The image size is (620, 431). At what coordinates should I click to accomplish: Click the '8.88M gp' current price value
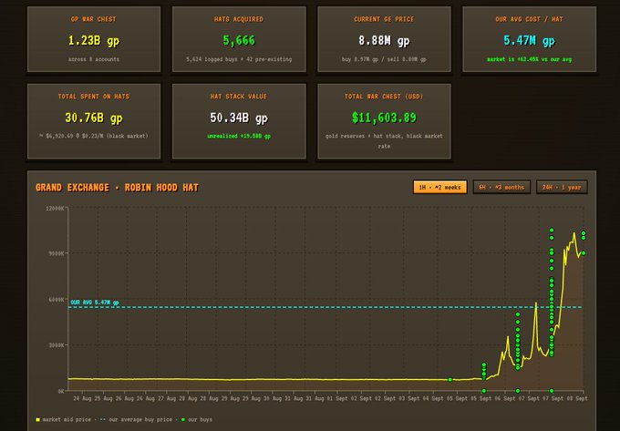pos(384,40)
